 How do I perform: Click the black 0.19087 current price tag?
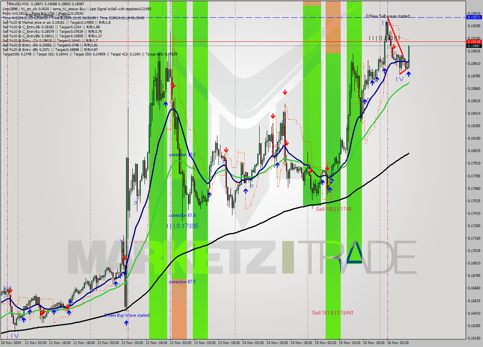[474, 46]
